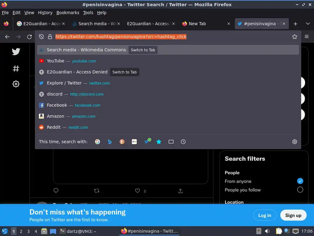Open the dartz@VM3 terminal taskbar item

[78, 231]
